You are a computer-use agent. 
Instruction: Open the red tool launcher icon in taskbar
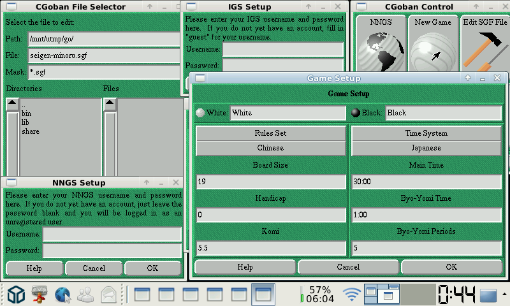(40, 295)
